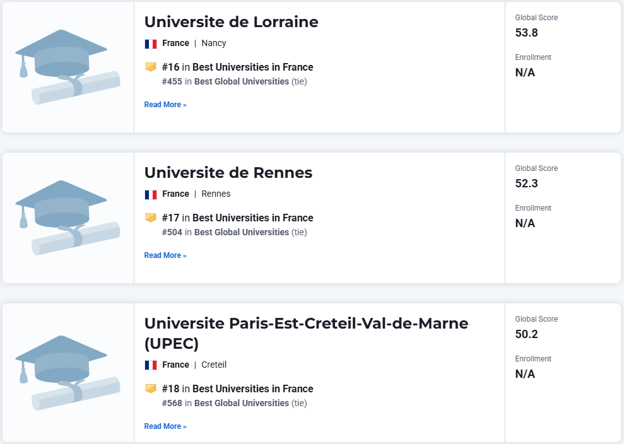The height and width of the screenshot is (444, 624).
Task: Open Read More for Universite Paris-Est-Creteil
Action: [x=165, y=426]
